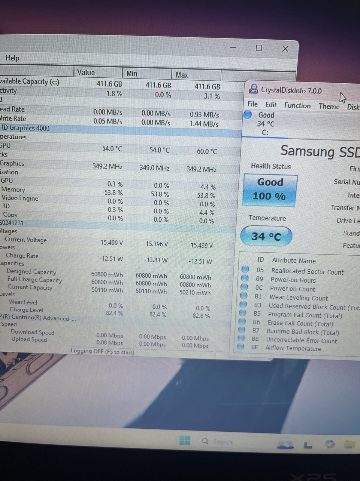Click status dot for Program Fail Count
Image resolution: width=360 pixels, height=481 pixels.
click(242, 313)
